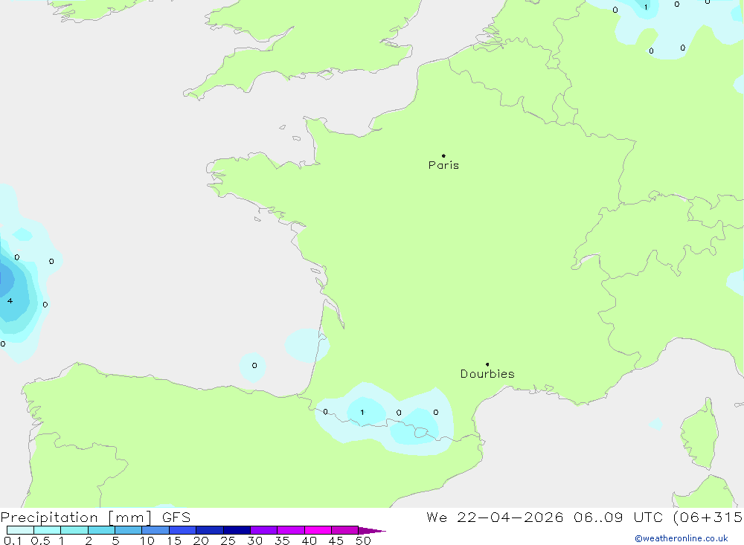Click the arrow tip of the legend
Viewport: 744px width, 545px height.
373,530
